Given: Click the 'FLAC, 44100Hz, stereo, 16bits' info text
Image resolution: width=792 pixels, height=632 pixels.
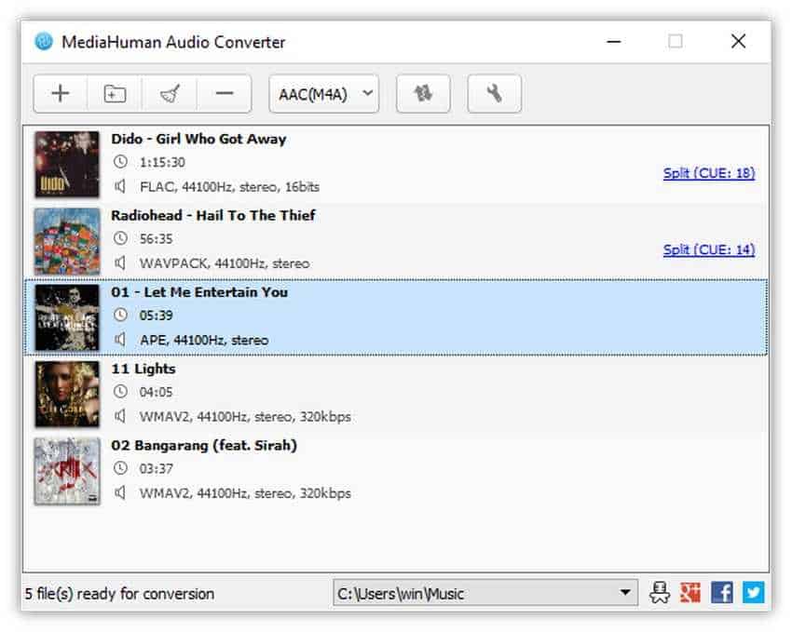Looking at the screenshot, I should (x=230, y=187).
